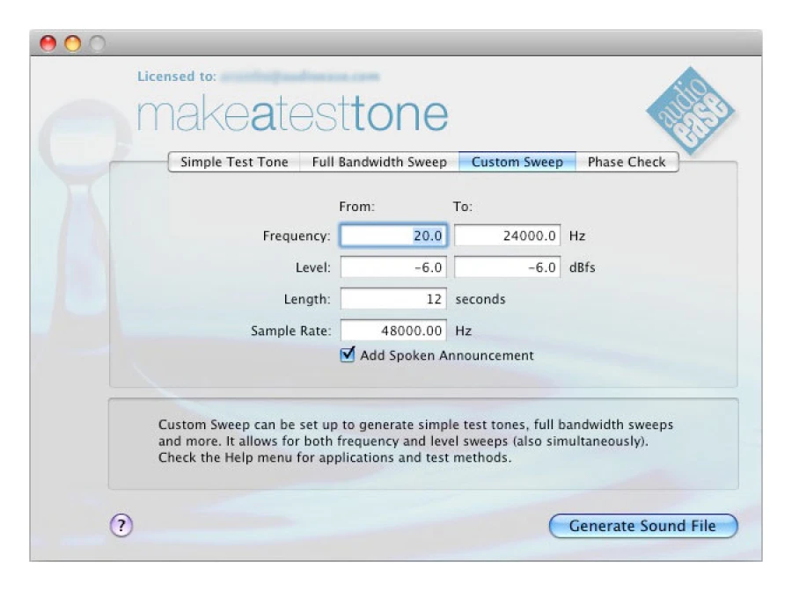Click the "Add Spoken Announcement" label text

click(x=447, y=355)
